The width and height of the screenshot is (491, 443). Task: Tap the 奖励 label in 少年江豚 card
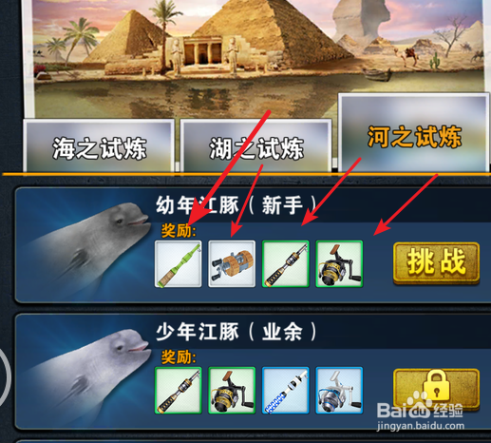(179, 357)
